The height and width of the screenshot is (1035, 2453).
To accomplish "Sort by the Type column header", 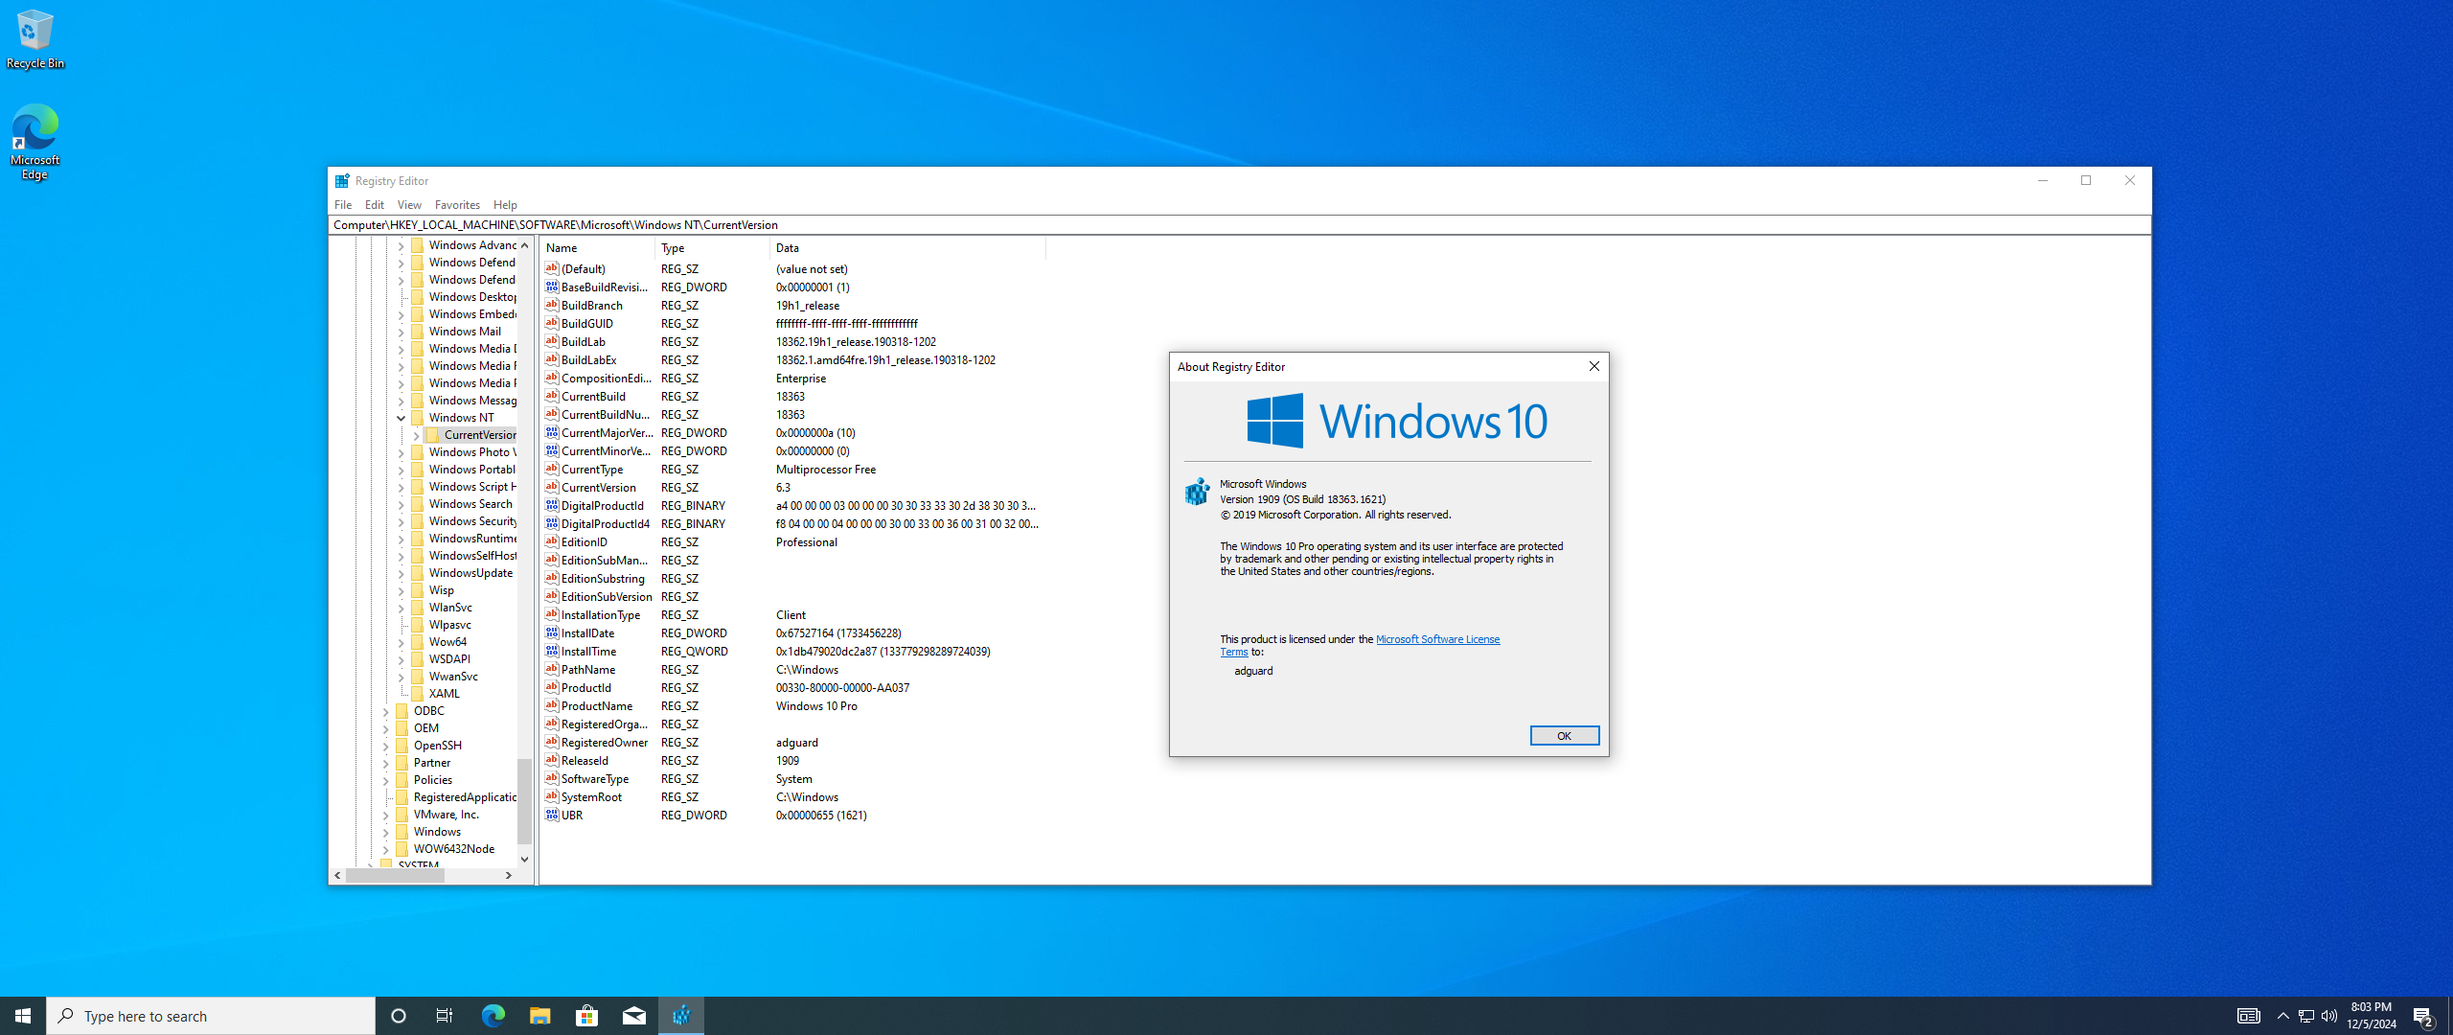I will pos(712,248).
